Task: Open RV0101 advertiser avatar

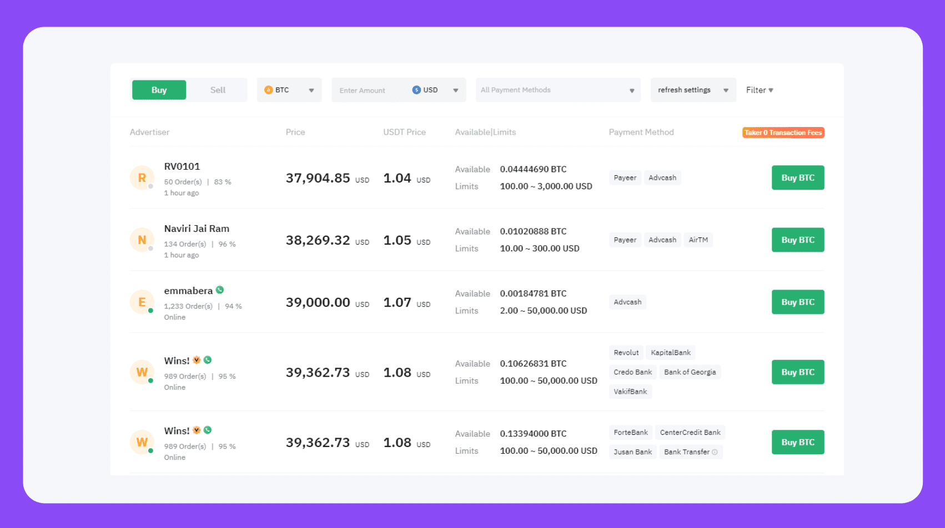Action: (142, 177)
